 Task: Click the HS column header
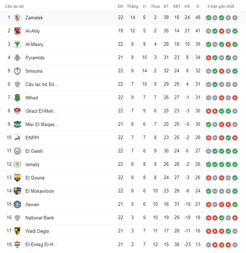click(x=187, y=7)
